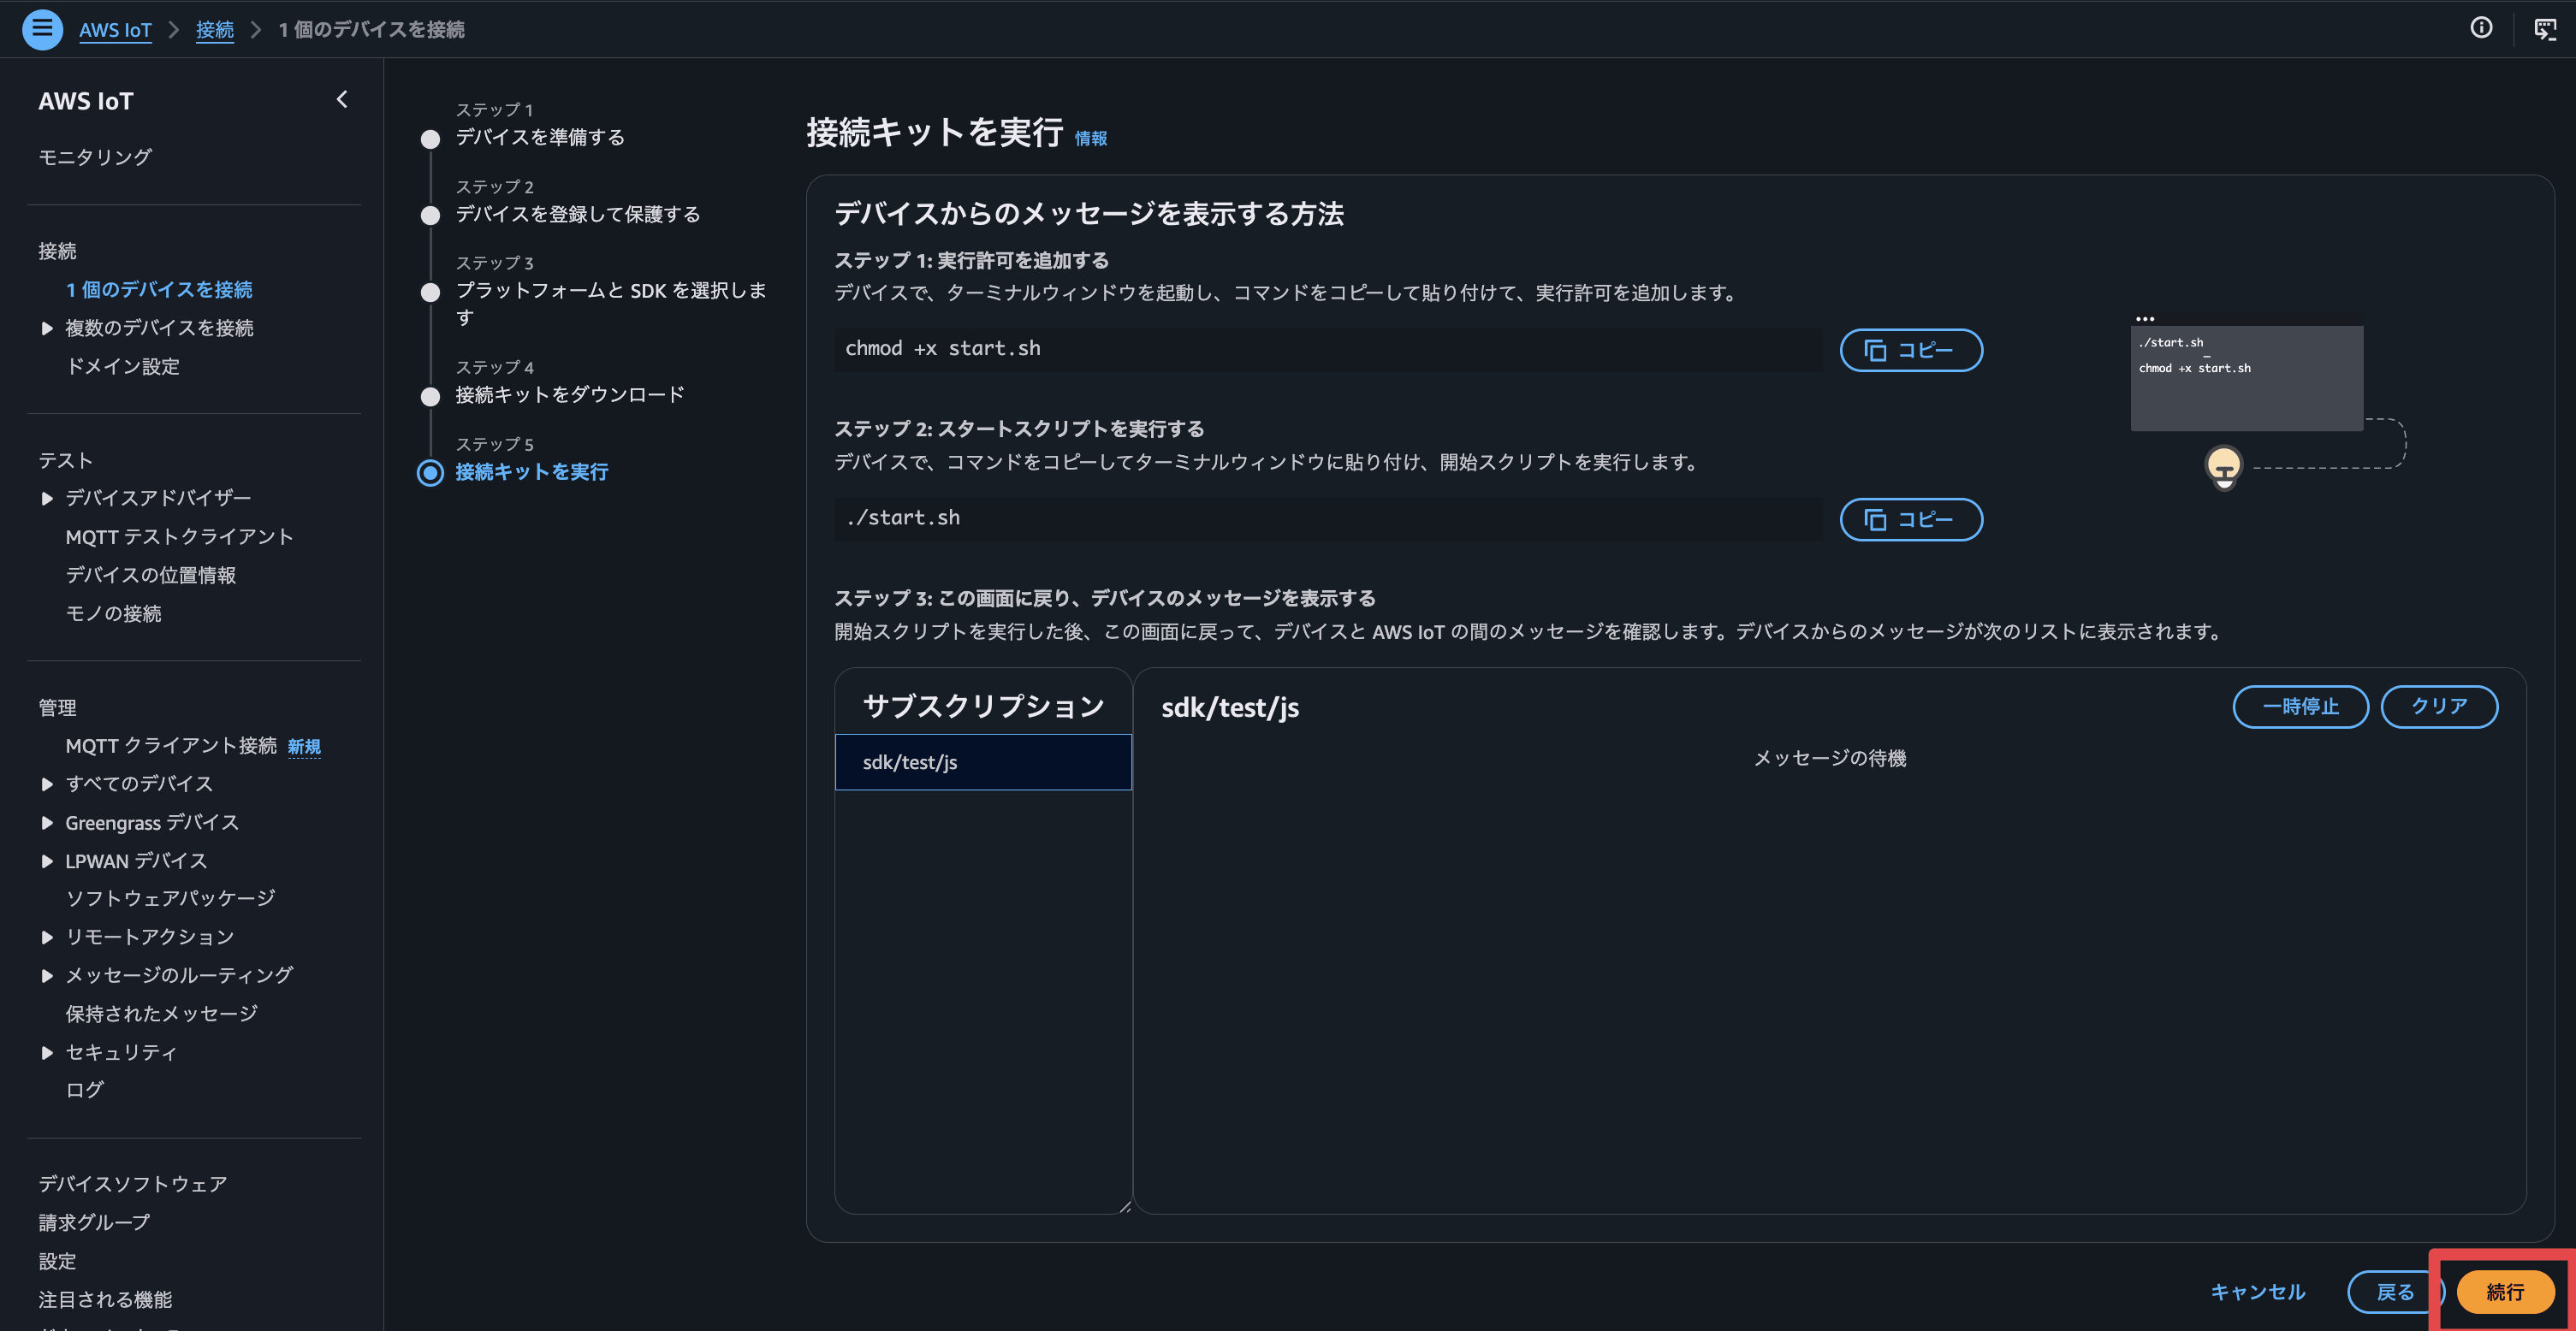Open 1 個のデバイスを接続 sidebar link

click(159, 290)
